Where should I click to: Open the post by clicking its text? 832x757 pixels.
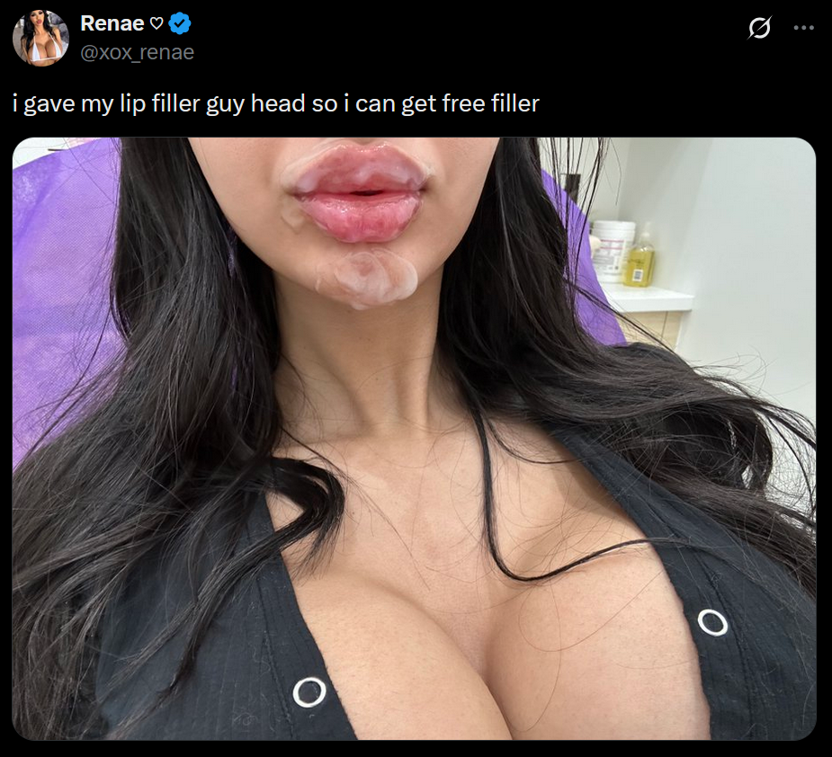276,103
